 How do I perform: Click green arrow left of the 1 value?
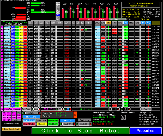[122, 109]
